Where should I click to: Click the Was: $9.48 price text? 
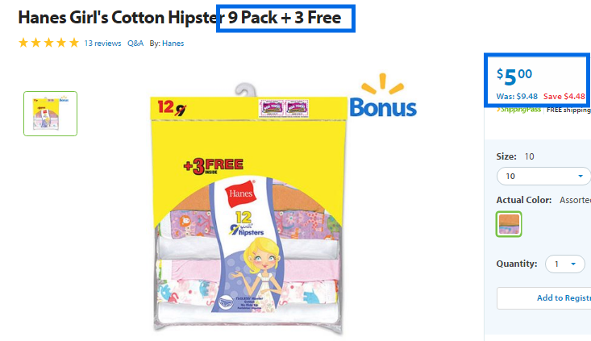click(517, 97)
